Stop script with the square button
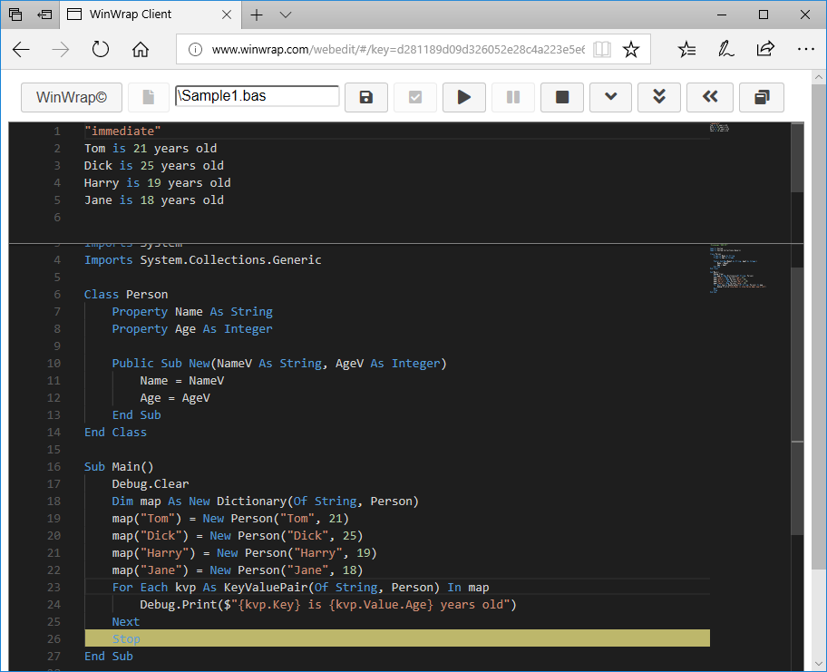Viewport: 827px width, 672px height. pyautogui.click(x=562, y=97)
